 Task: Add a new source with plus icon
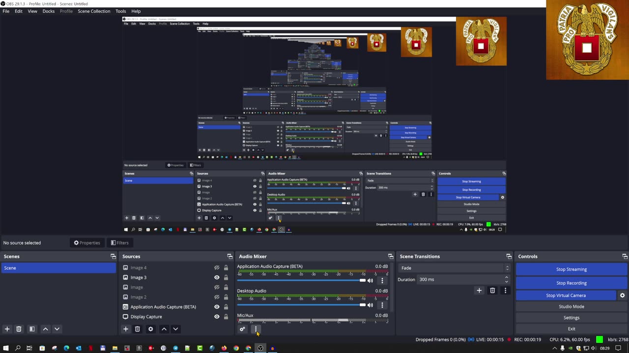pyautogui.click(x=126, y=329)
